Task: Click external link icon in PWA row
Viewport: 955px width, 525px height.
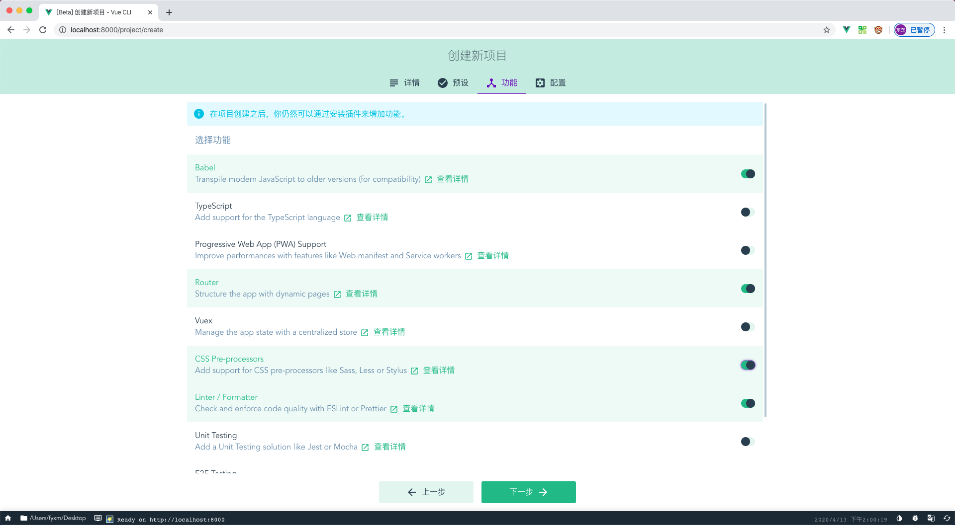Action: coord(469,256)
